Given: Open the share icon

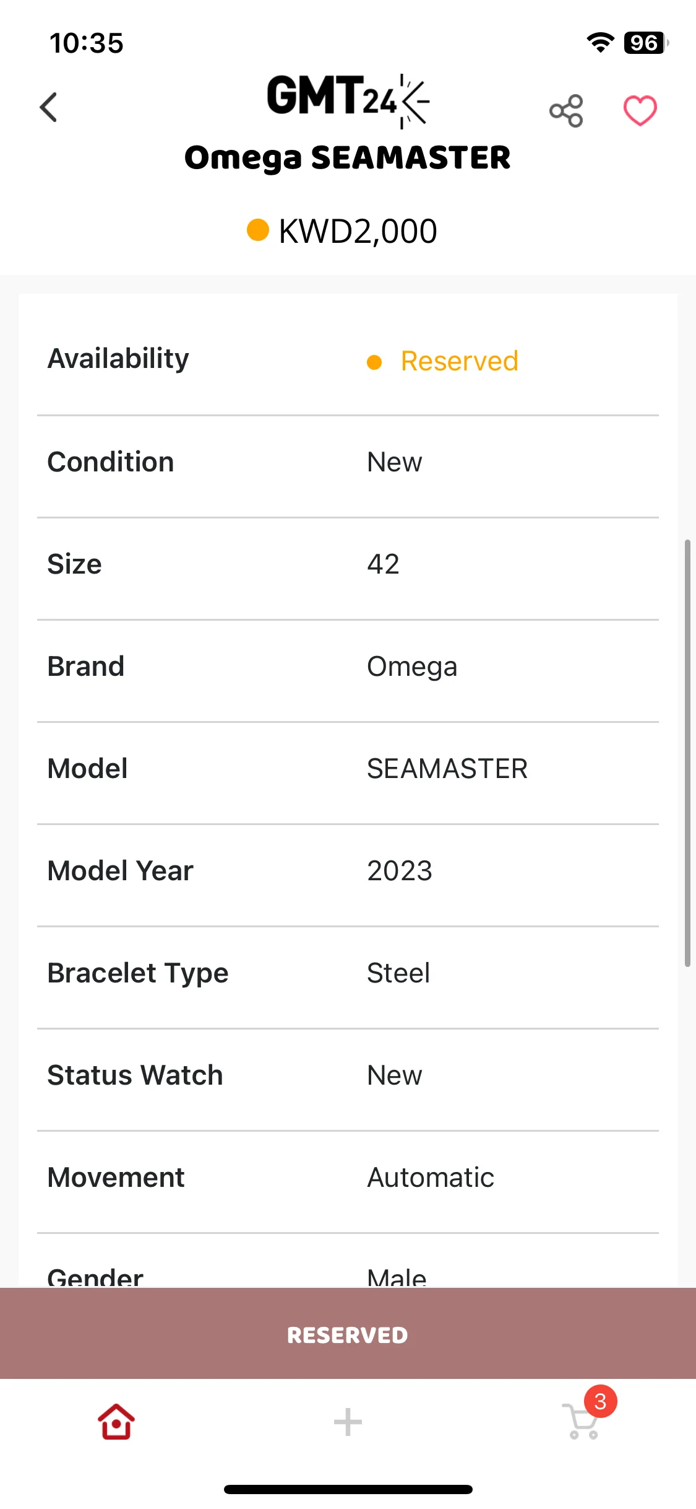Looking at the screenshot, I should 566,111.
